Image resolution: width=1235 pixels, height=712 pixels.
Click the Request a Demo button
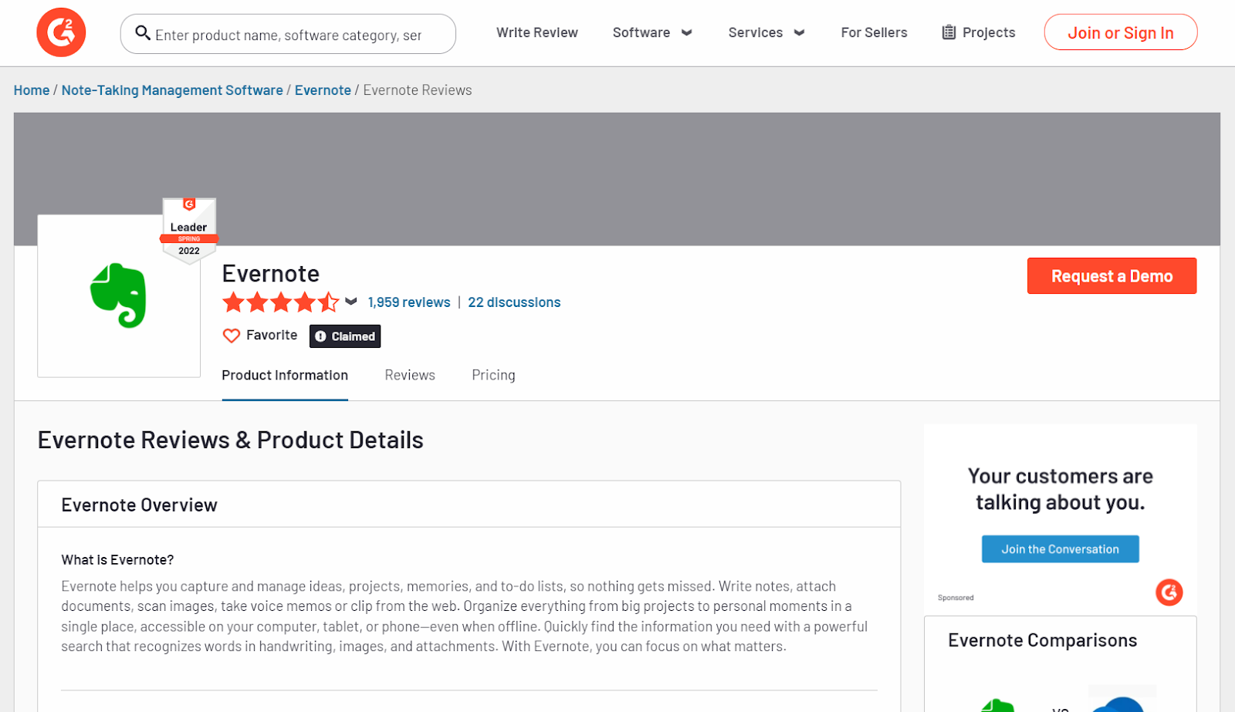(1111, 276)
